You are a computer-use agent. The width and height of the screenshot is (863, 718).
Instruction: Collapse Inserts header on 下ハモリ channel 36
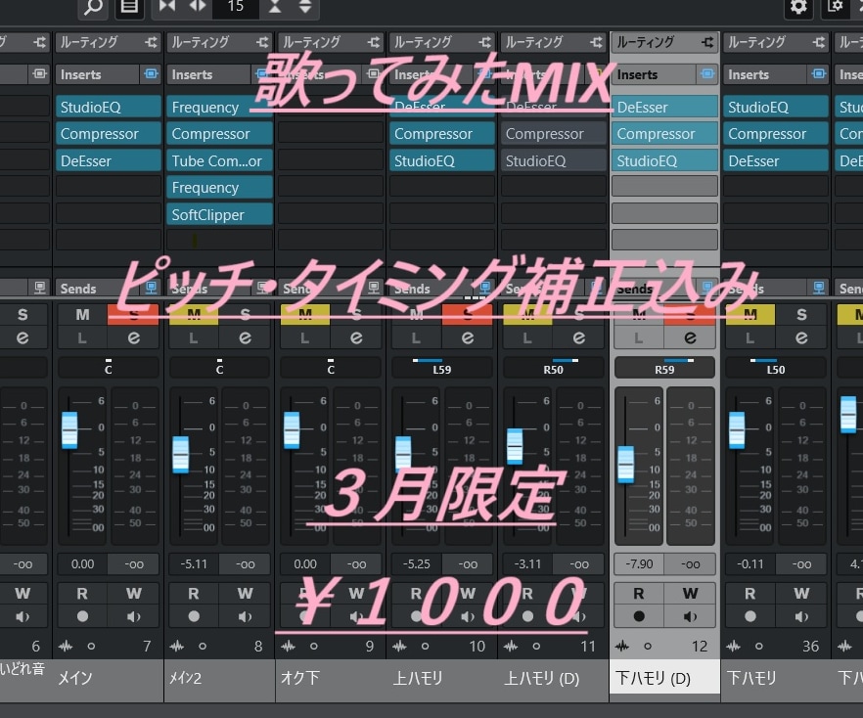764,74
